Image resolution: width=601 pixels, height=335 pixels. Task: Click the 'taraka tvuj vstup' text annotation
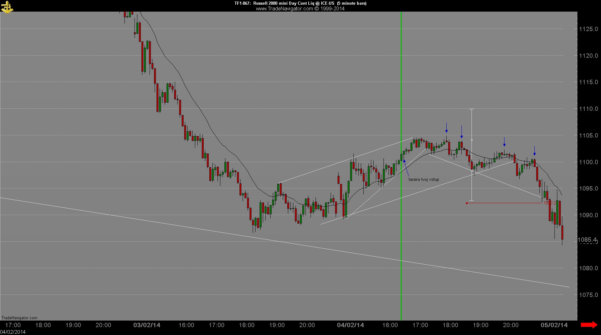click(x=424, y=180)
